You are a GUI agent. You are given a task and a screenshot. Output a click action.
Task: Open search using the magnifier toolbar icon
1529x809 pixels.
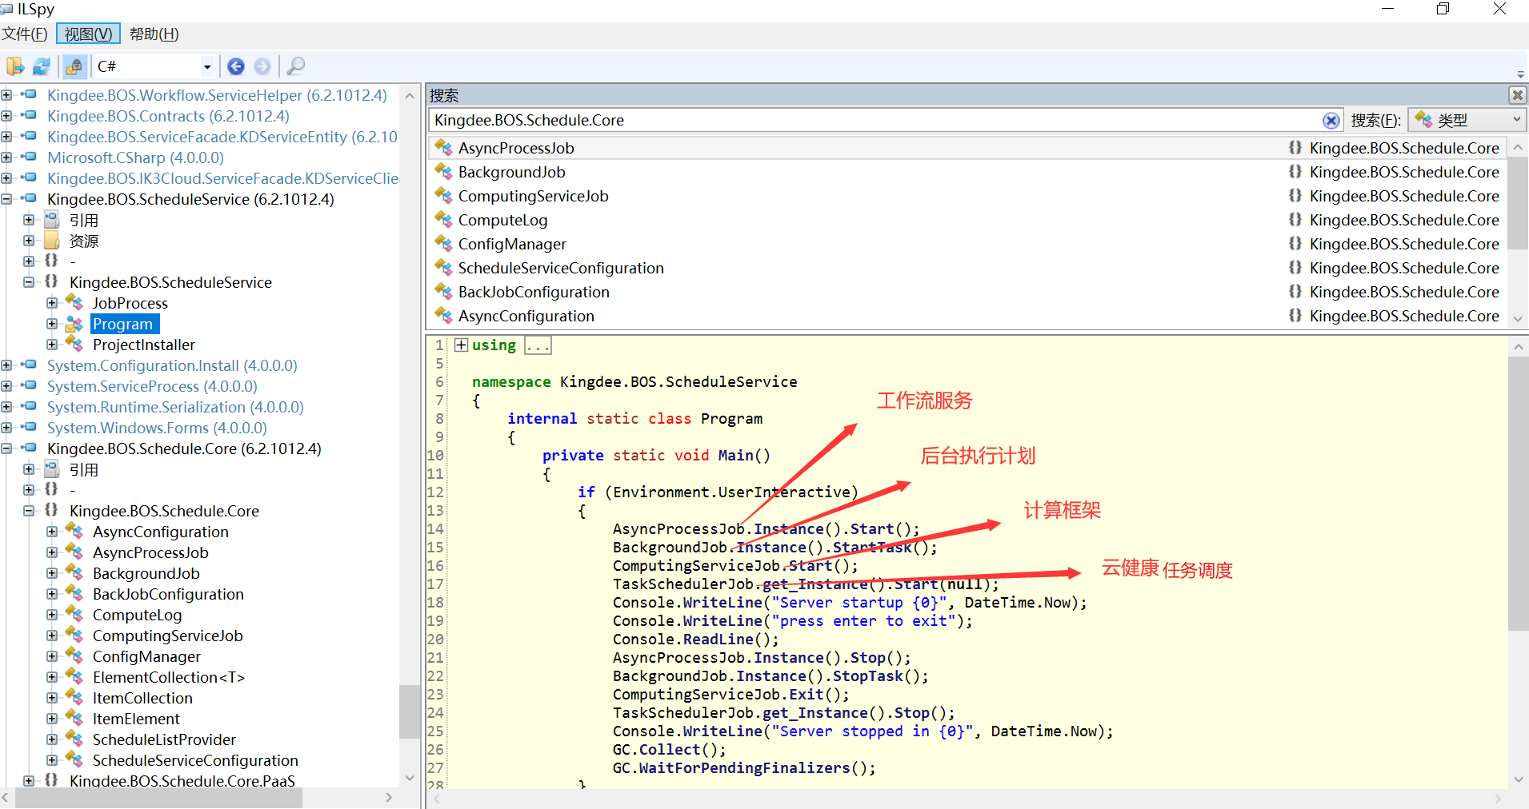click(295, 66)
